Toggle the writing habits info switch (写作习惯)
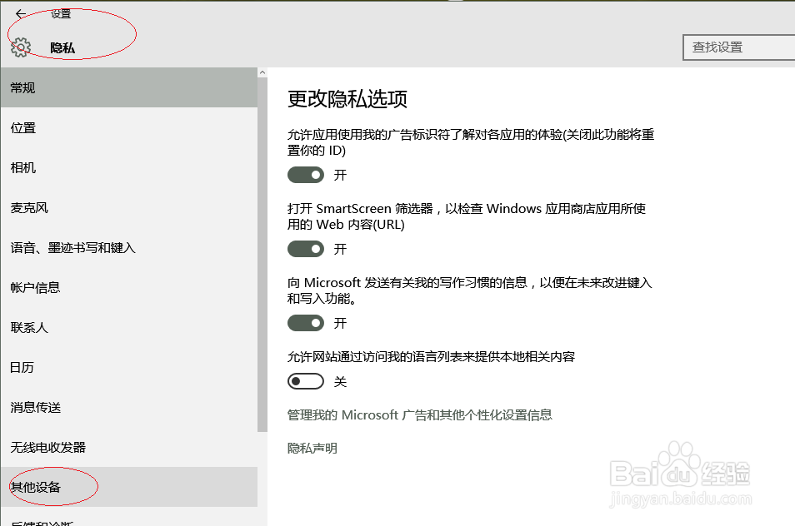The image size is (795, 526). pos(306,323)
